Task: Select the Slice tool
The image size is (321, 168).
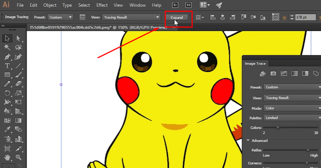Action: click(x=18, y=148)
